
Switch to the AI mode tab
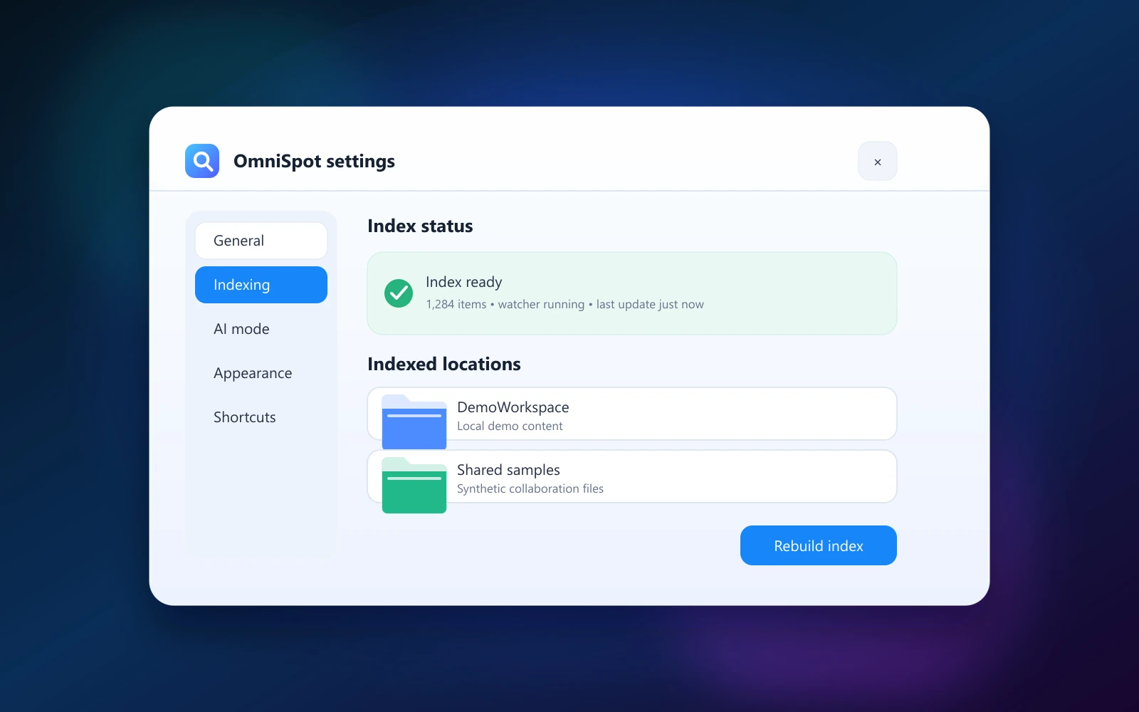tap(261, 329)
